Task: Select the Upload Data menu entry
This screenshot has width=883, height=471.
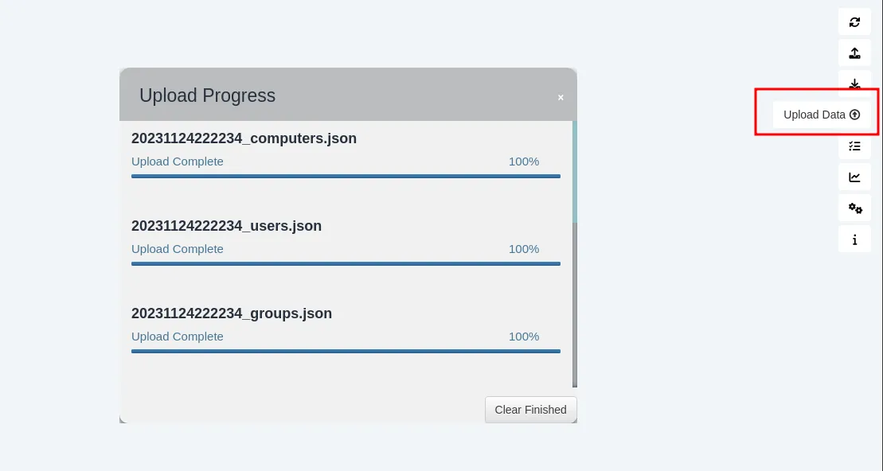Action: click(x=816, y=115)
